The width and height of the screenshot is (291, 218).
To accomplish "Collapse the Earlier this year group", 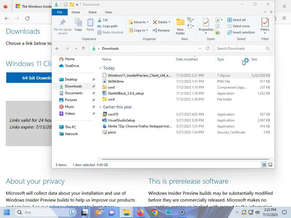I will click(x=100, y=107).
